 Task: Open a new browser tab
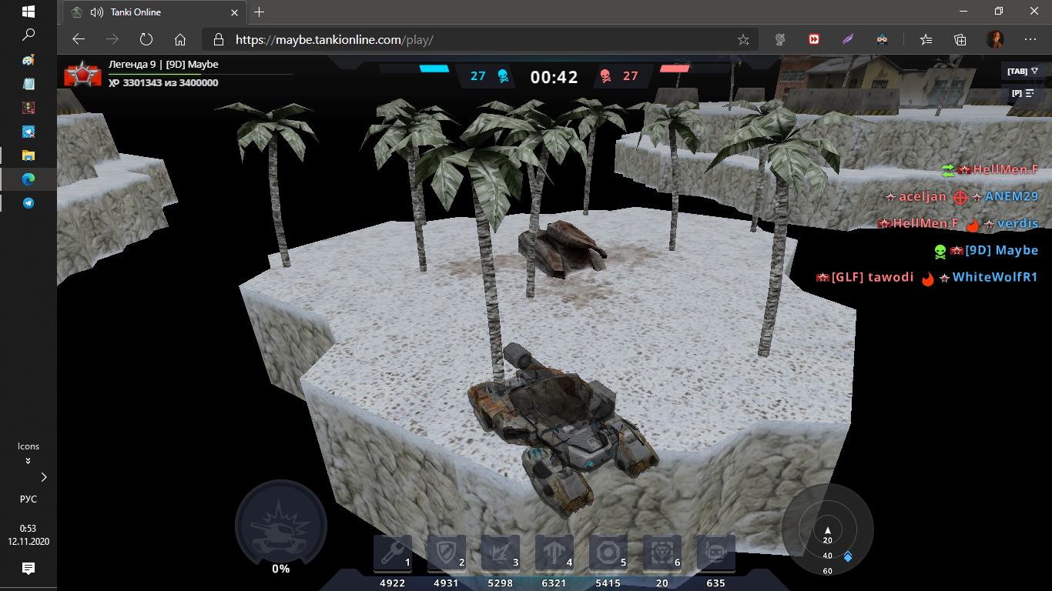coord(259,12)
